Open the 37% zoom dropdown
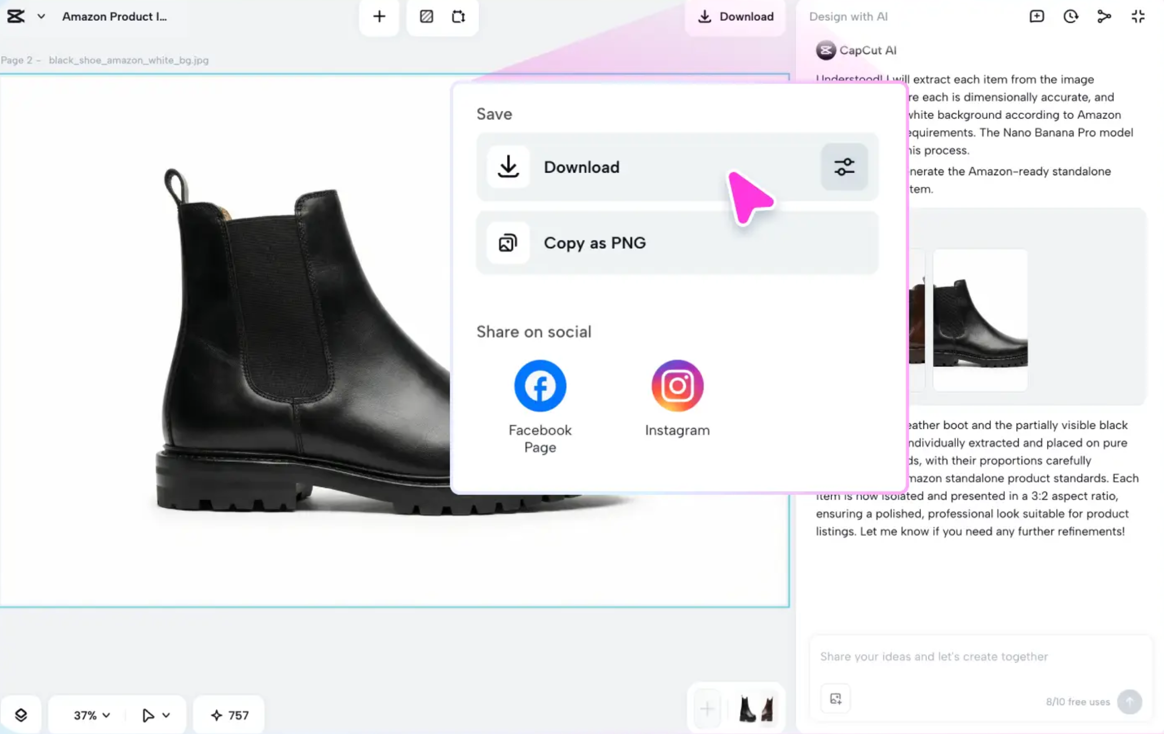This screenshot has height=734, width=1164. coord(92,715)
